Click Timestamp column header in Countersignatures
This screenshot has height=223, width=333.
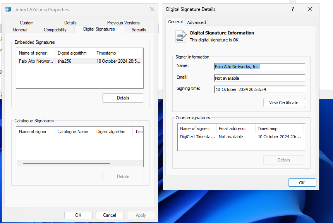click(x=280, y=129)
